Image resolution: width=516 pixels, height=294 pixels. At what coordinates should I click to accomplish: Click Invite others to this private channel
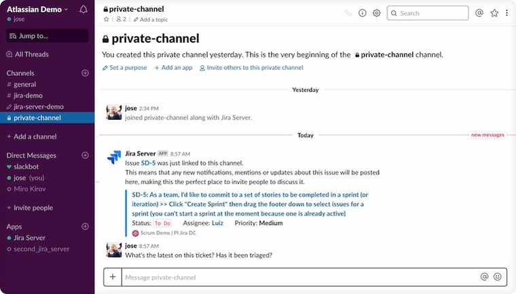pyautogui.click(x=255, y=68)
